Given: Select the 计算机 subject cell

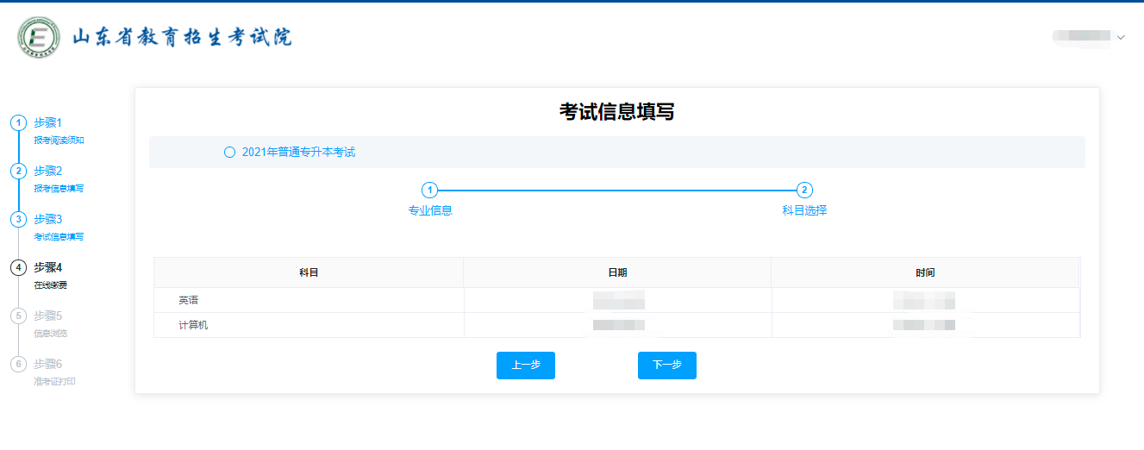Looking at the screenshot, I should coord(309,325).
